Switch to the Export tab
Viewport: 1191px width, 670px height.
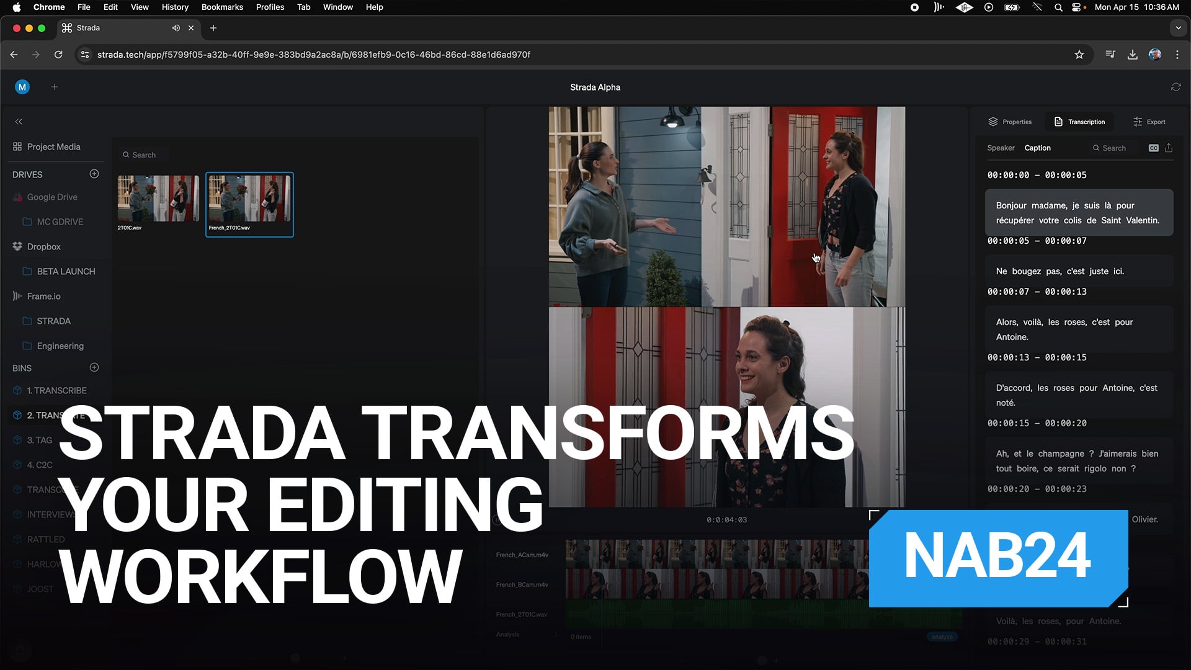point(1149,122)
